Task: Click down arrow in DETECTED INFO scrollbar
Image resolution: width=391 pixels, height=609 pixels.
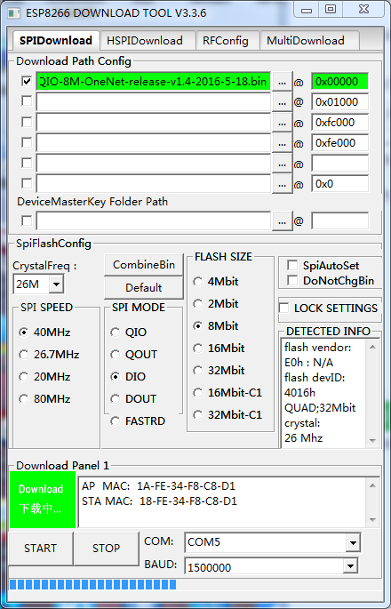Action: (372, 440)
